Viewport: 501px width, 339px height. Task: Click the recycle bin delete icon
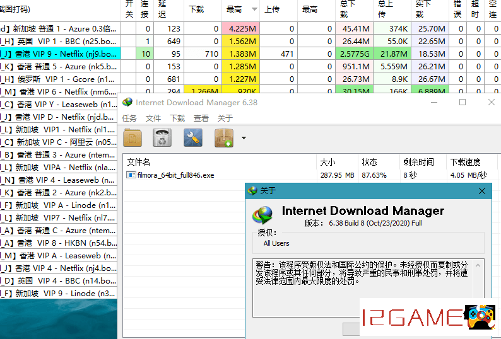pyautogui.click(x=163, y=138)
